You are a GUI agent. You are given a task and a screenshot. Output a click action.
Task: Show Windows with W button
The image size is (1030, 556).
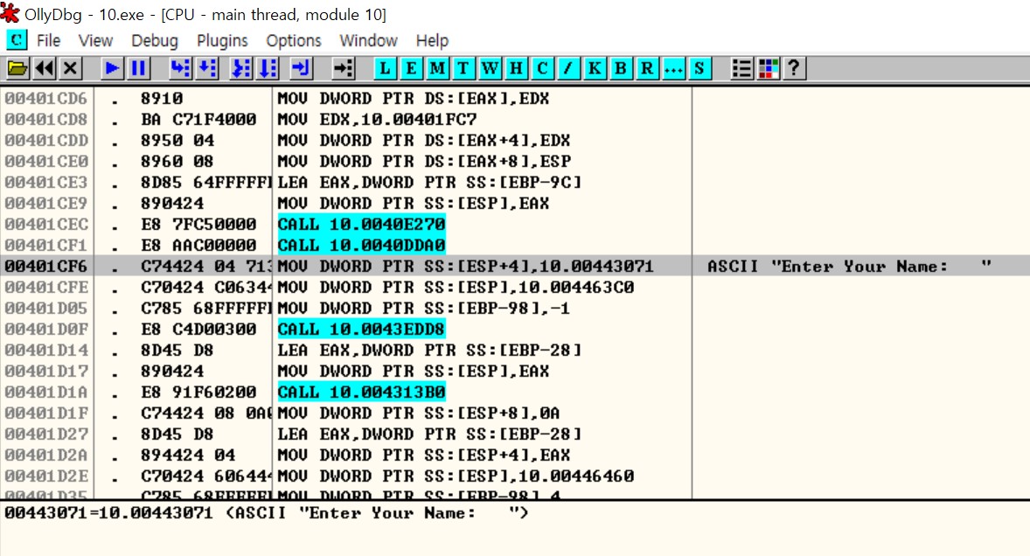pyautogui.click(x=490, y=68)
